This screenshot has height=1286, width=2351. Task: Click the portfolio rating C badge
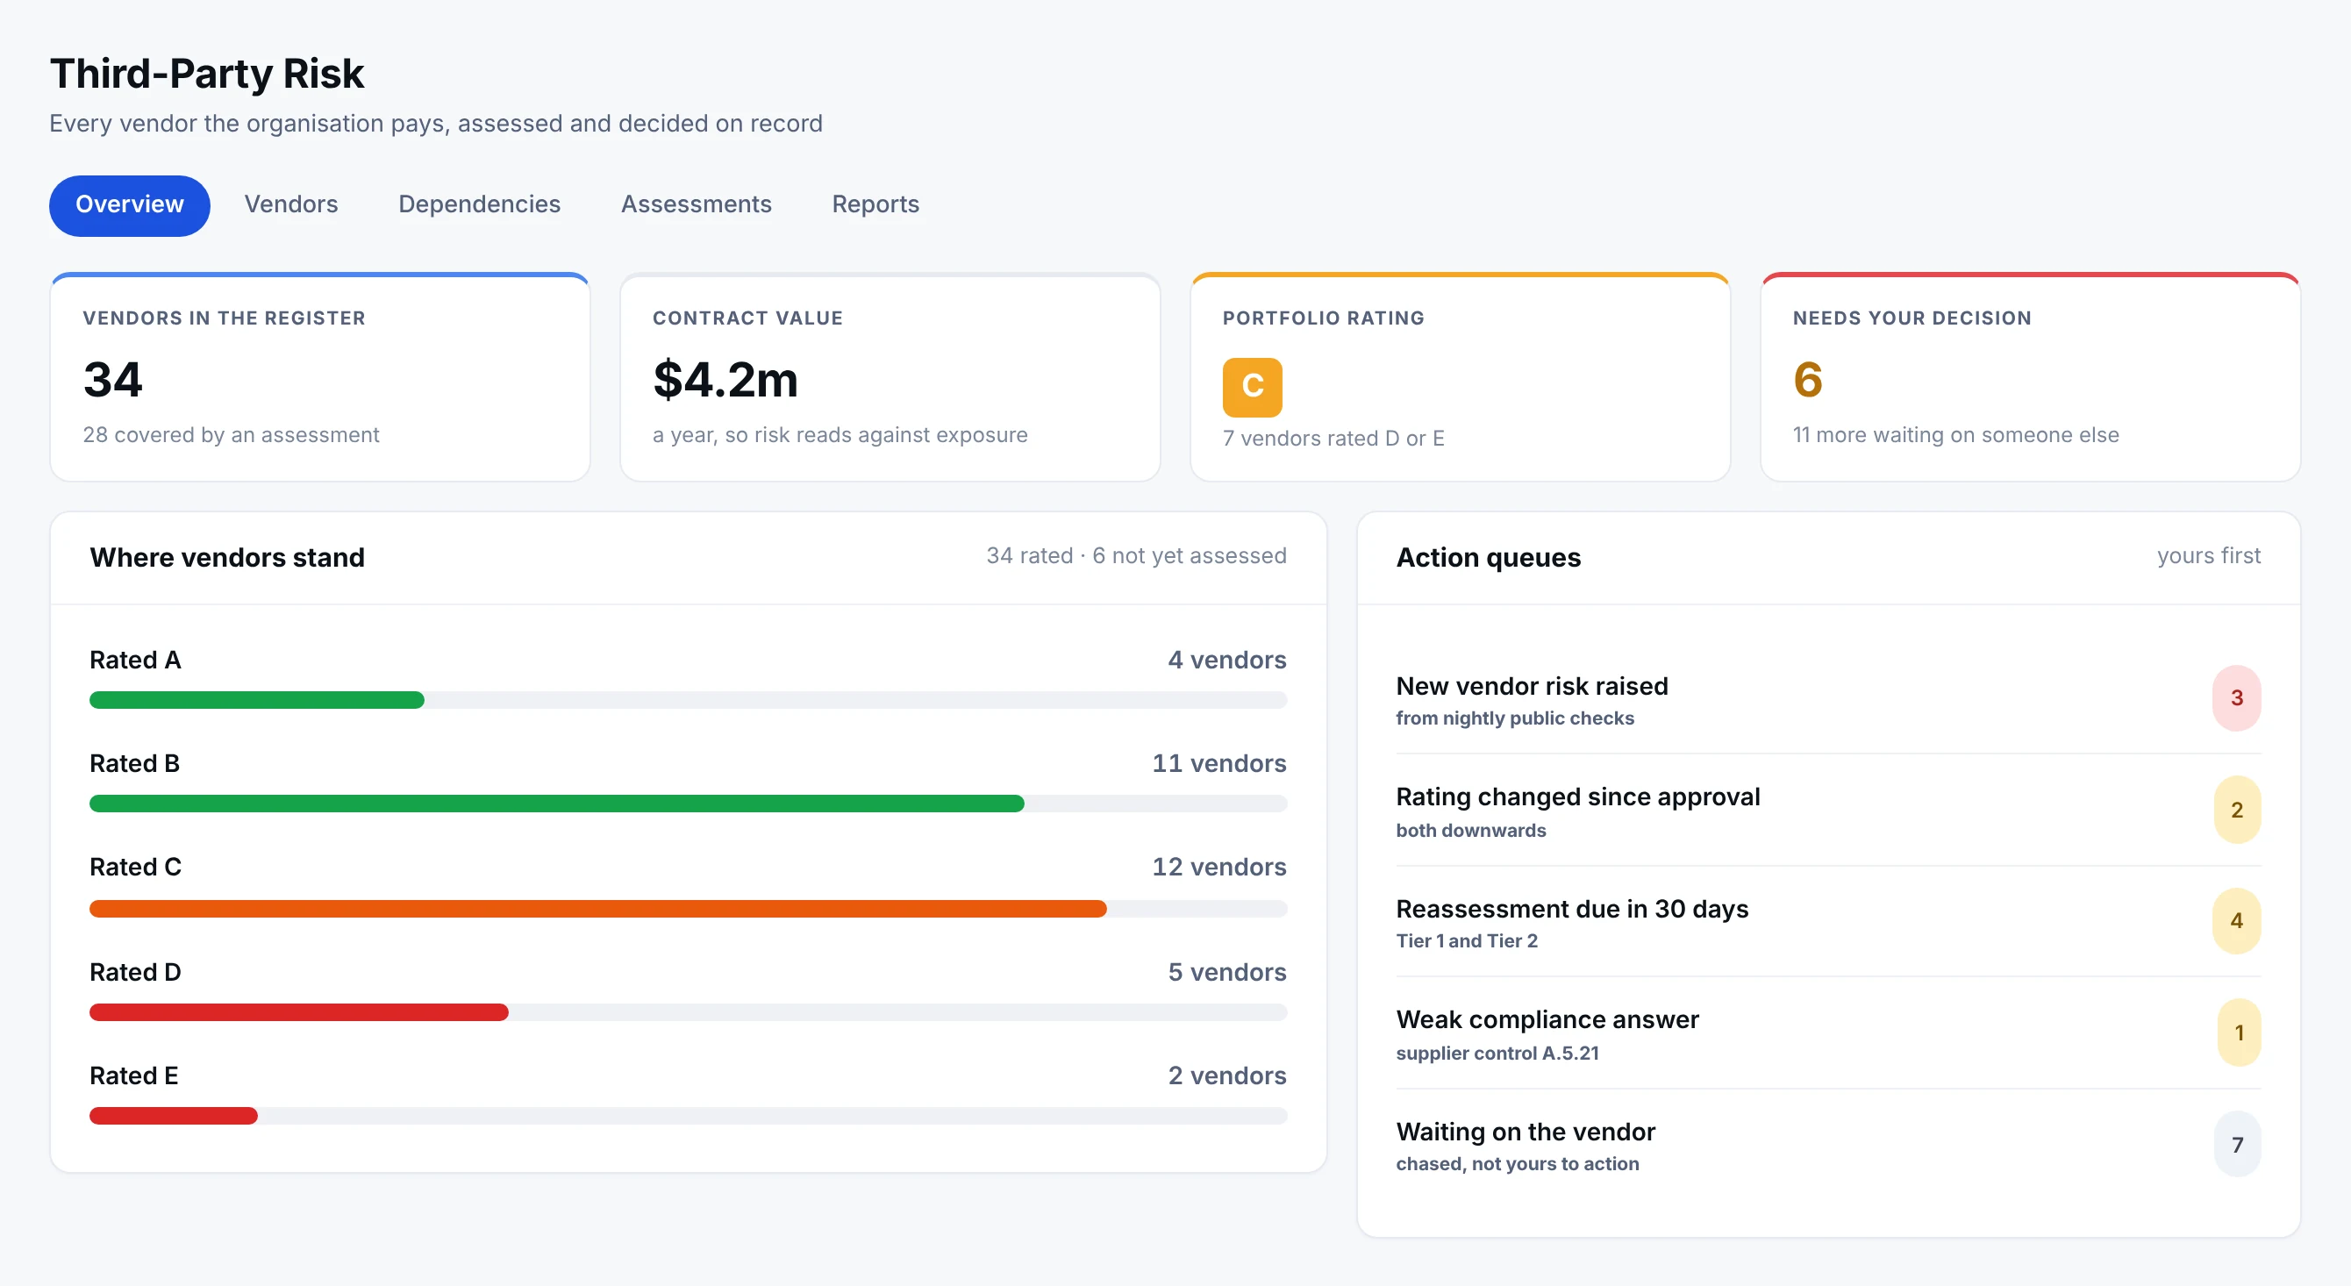pos(1252,386)
